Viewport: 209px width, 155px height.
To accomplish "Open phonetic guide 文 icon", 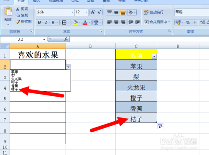I will 96,22.
